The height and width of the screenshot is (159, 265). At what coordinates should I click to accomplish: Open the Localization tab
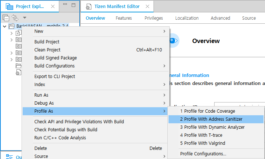point(187,18)
